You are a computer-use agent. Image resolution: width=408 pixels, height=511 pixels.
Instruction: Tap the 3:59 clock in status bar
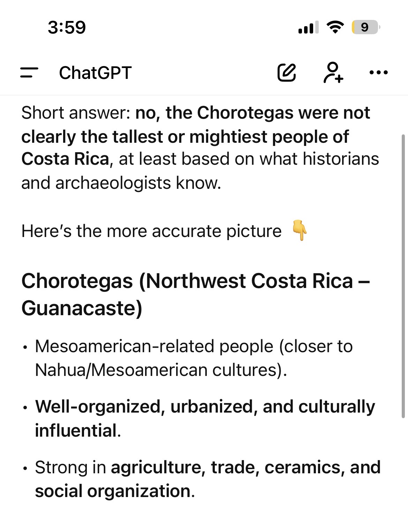tap(67, 27)
